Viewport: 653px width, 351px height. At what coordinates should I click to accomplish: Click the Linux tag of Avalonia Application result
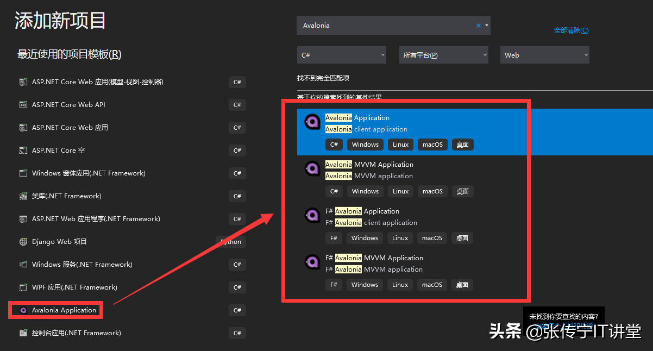pos(400,145)
